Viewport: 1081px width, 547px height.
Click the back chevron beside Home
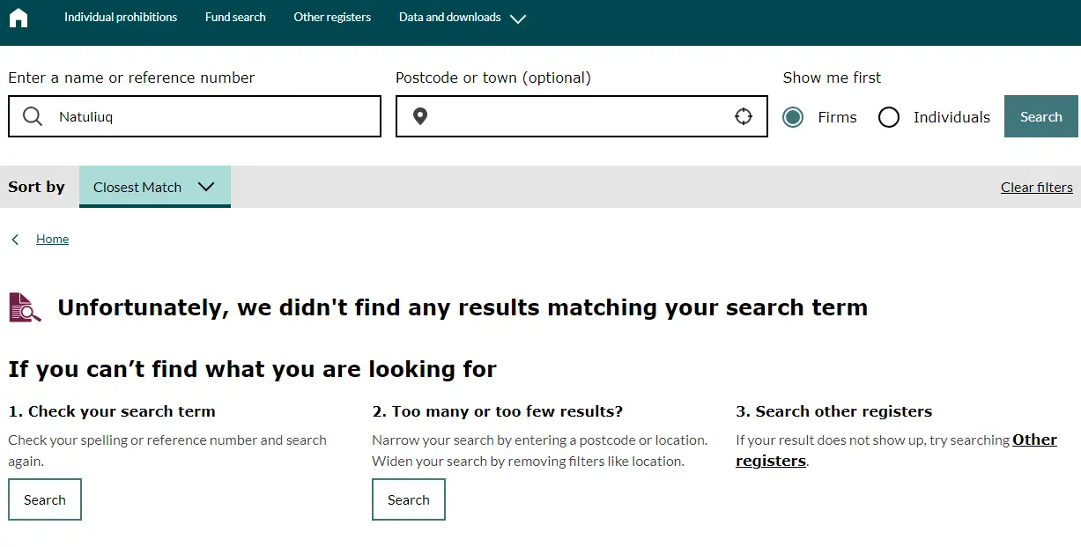(16, 240)
